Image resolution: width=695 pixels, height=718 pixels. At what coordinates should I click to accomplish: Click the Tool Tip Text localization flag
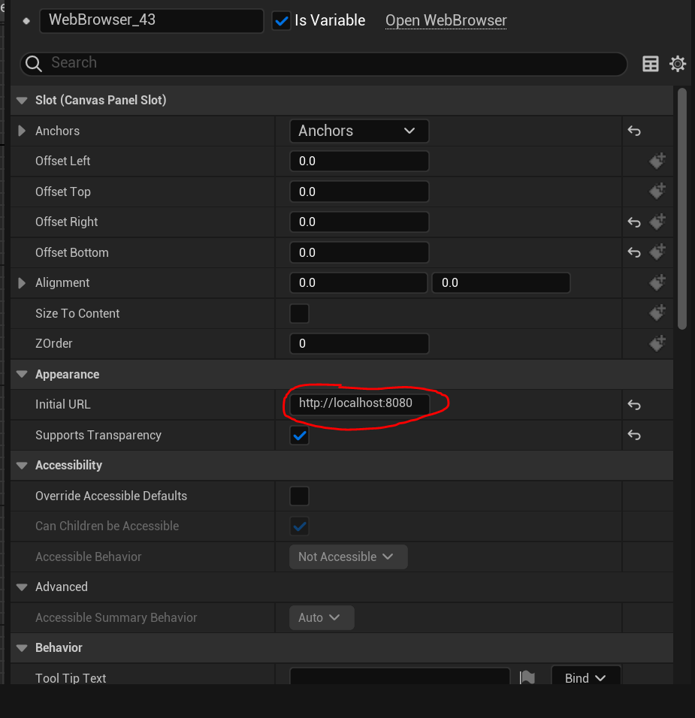pyautogui.click(x=527, y=677)
